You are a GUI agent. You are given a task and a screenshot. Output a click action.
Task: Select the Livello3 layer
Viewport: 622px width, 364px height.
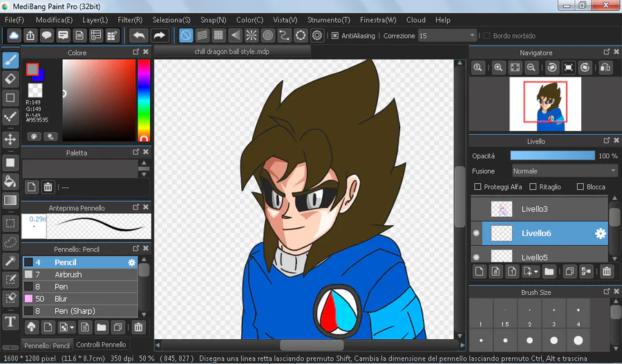coord(539,209)
